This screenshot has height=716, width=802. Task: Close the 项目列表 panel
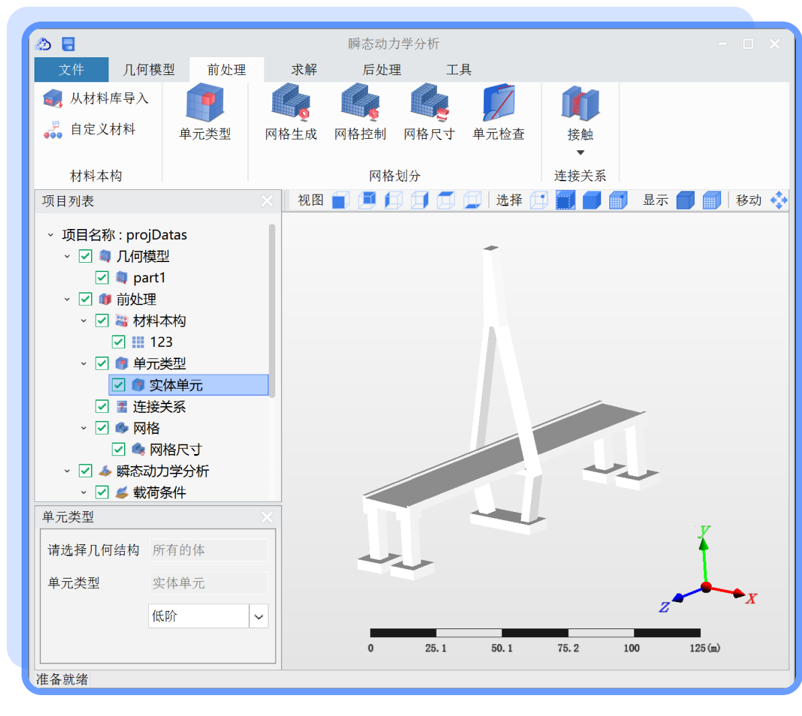267,201
